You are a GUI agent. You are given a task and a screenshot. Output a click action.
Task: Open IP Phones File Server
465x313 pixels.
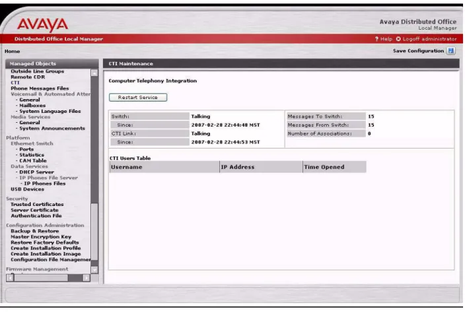(48, 178)
